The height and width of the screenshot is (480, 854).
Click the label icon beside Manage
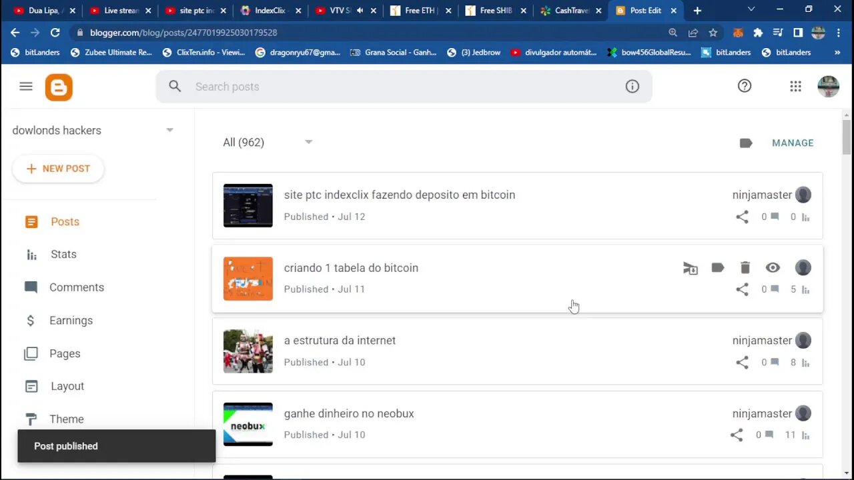click(746, 143)
